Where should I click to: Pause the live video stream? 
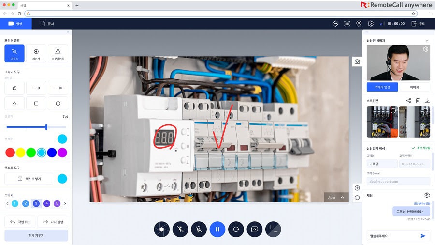tap(217, 229)
